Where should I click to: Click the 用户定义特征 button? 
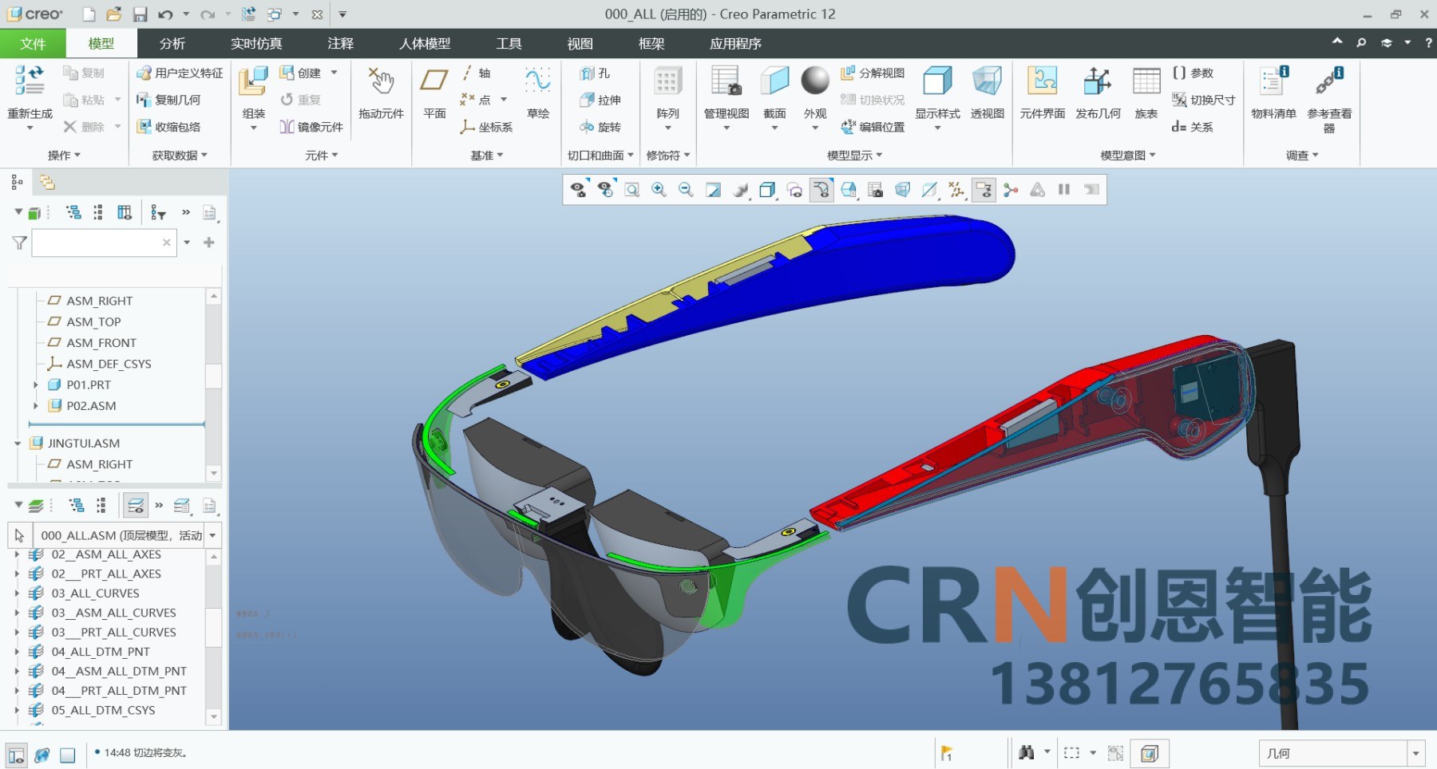pos(180,73)
